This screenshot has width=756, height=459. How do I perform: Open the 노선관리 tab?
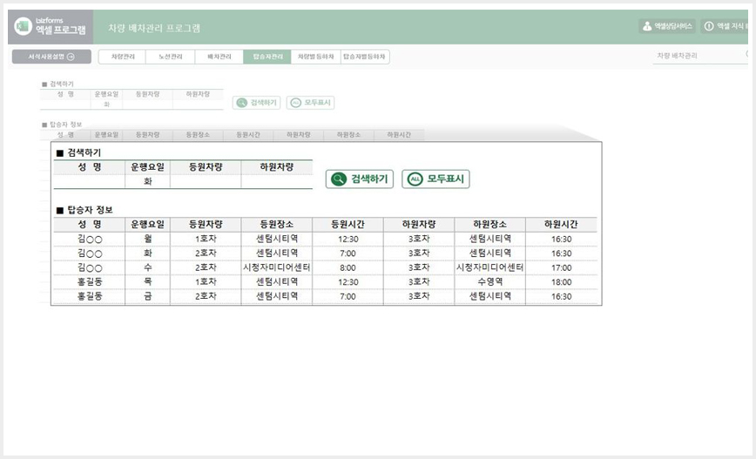click(x=170, y=57)
